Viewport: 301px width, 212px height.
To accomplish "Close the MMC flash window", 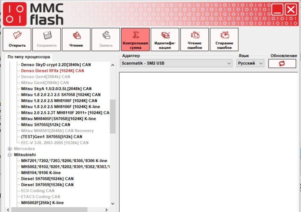I will 291,9.
